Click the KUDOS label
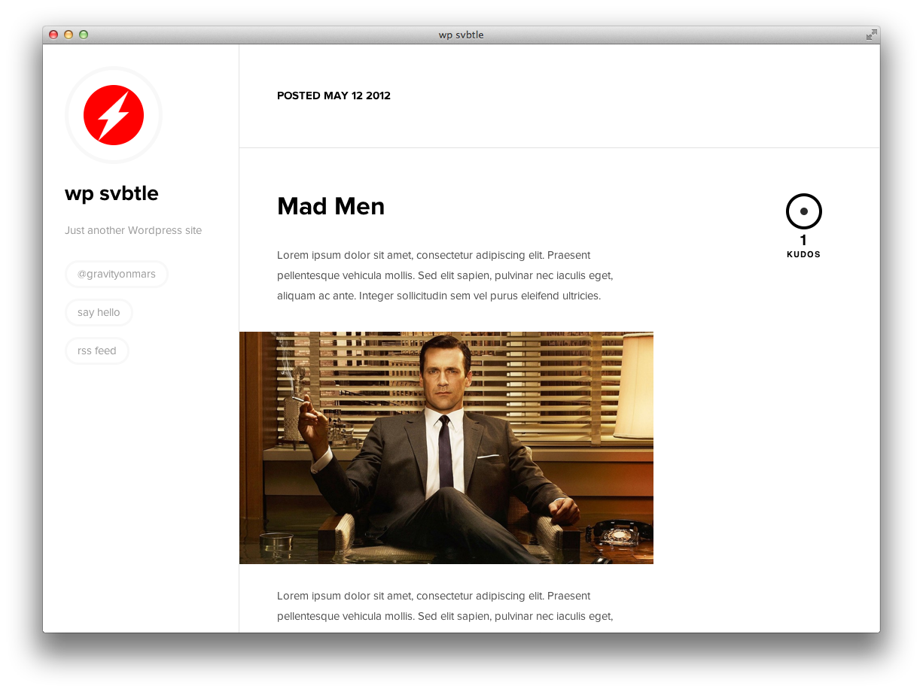 click(803, 254)
